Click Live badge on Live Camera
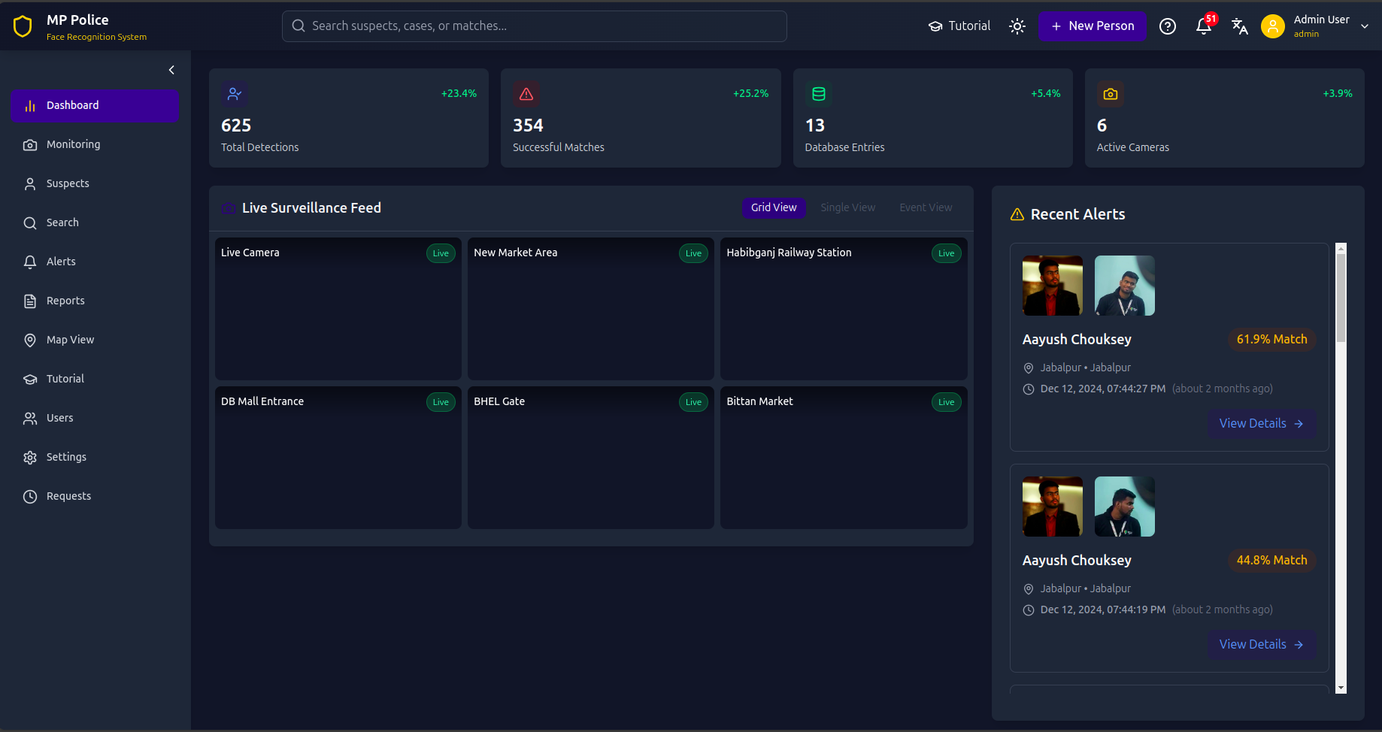1382x732 pixels. coord(441,253)
